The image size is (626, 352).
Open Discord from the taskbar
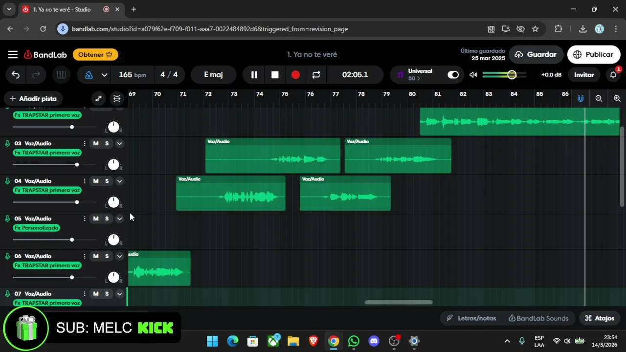pos(374,341)
